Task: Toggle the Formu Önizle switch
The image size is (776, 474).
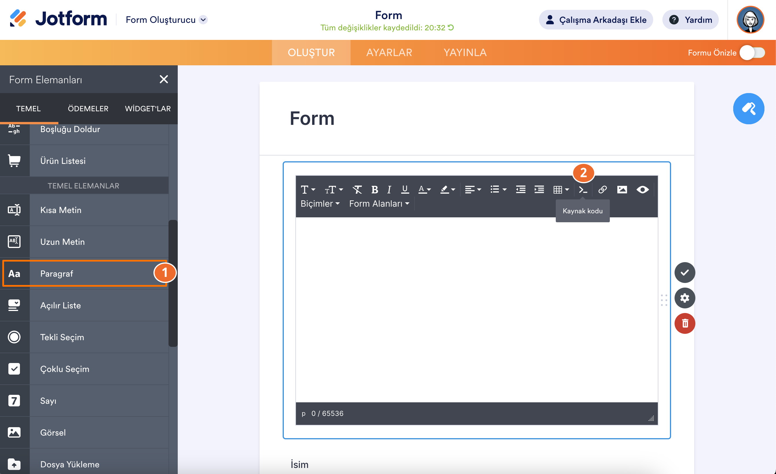Action: 752,53
